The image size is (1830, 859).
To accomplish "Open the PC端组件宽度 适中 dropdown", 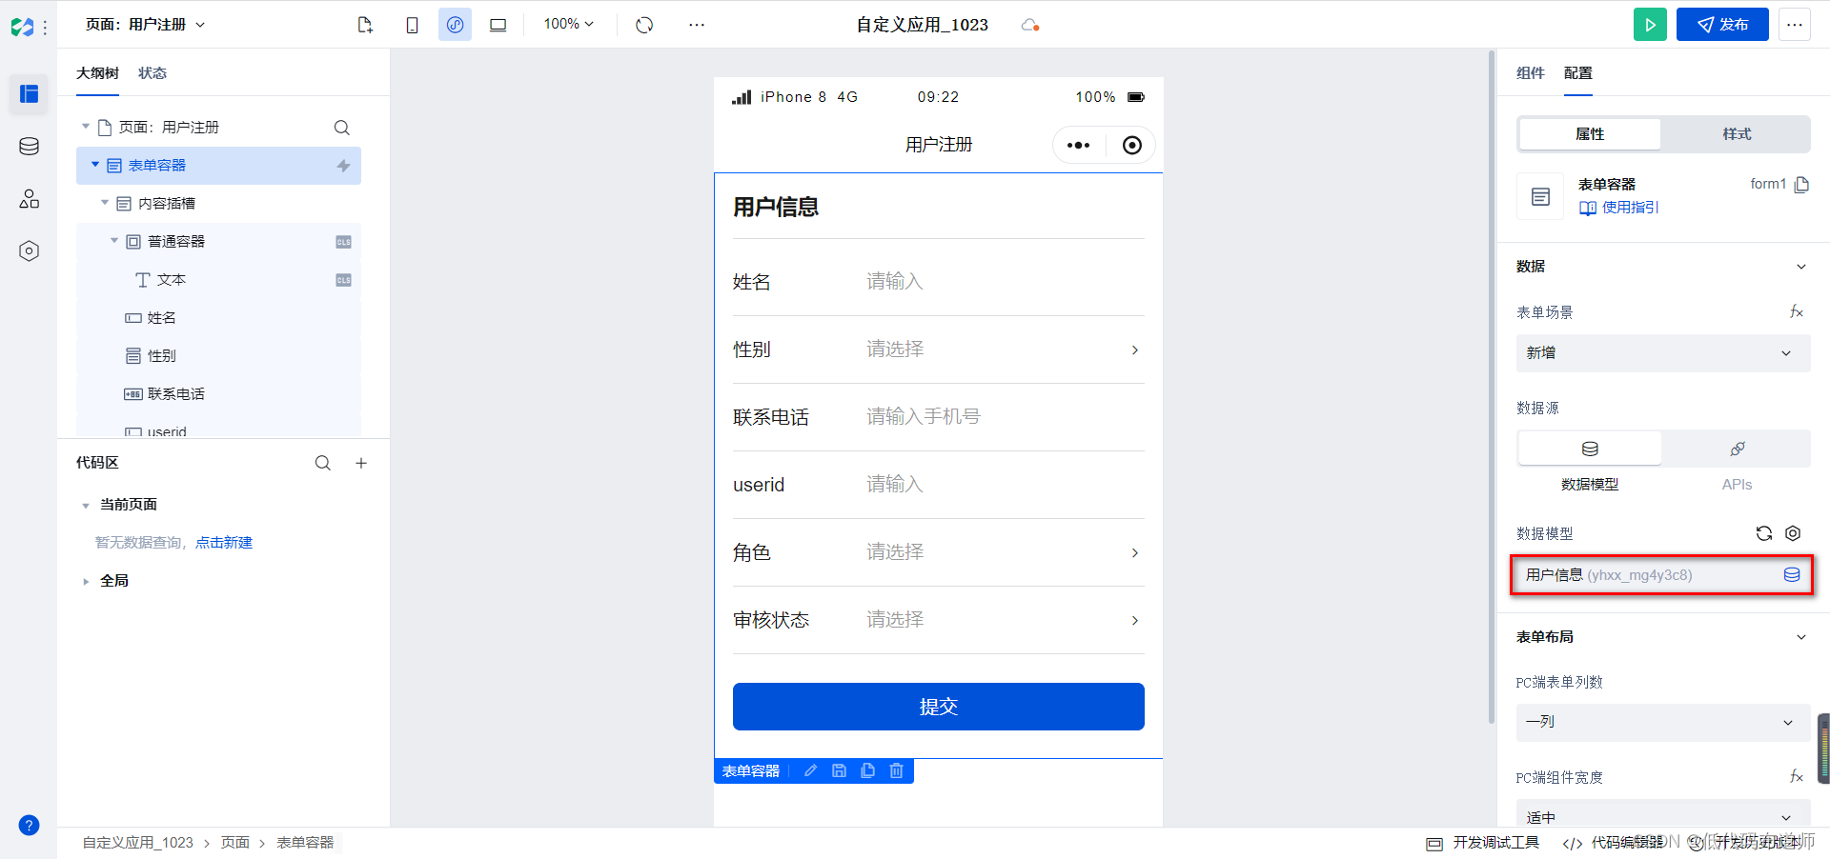I will tap(1663, 815).
